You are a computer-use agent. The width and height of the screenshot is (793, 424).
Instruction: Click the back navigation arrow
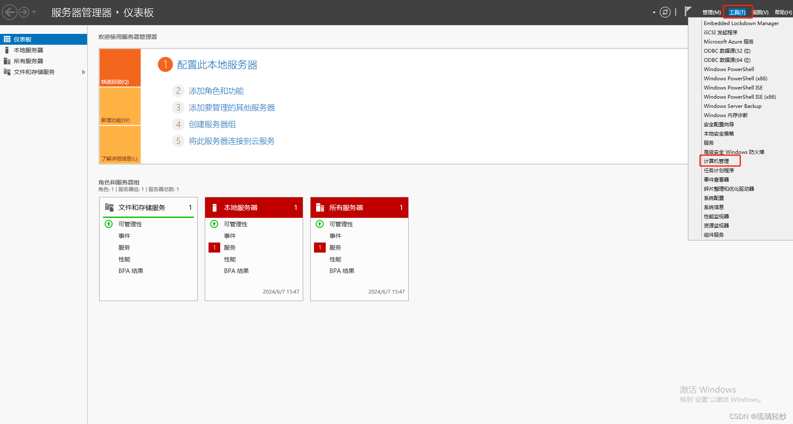pos(10,12)
